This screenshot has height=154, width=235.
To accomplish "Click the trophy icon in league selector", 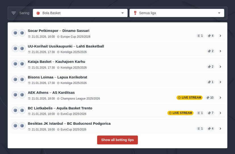I will (x=135, y=13).
